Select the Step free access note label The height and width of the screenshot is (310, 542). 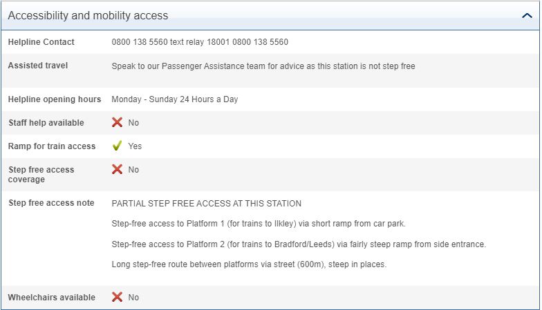pos(51,203)
